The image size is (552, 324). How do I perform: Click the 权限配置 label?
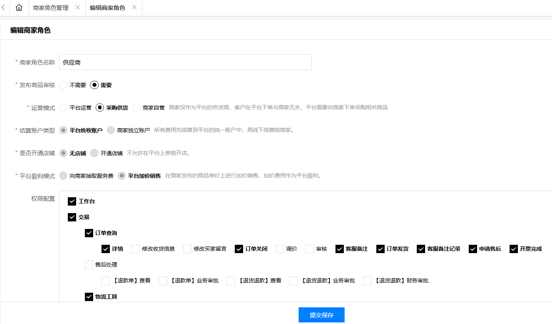43,199
